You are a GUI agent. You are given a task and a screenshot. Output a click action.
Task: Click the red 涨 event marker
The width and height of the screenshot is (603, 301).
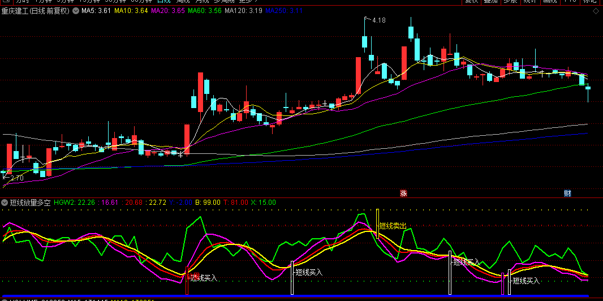(403, 193)
